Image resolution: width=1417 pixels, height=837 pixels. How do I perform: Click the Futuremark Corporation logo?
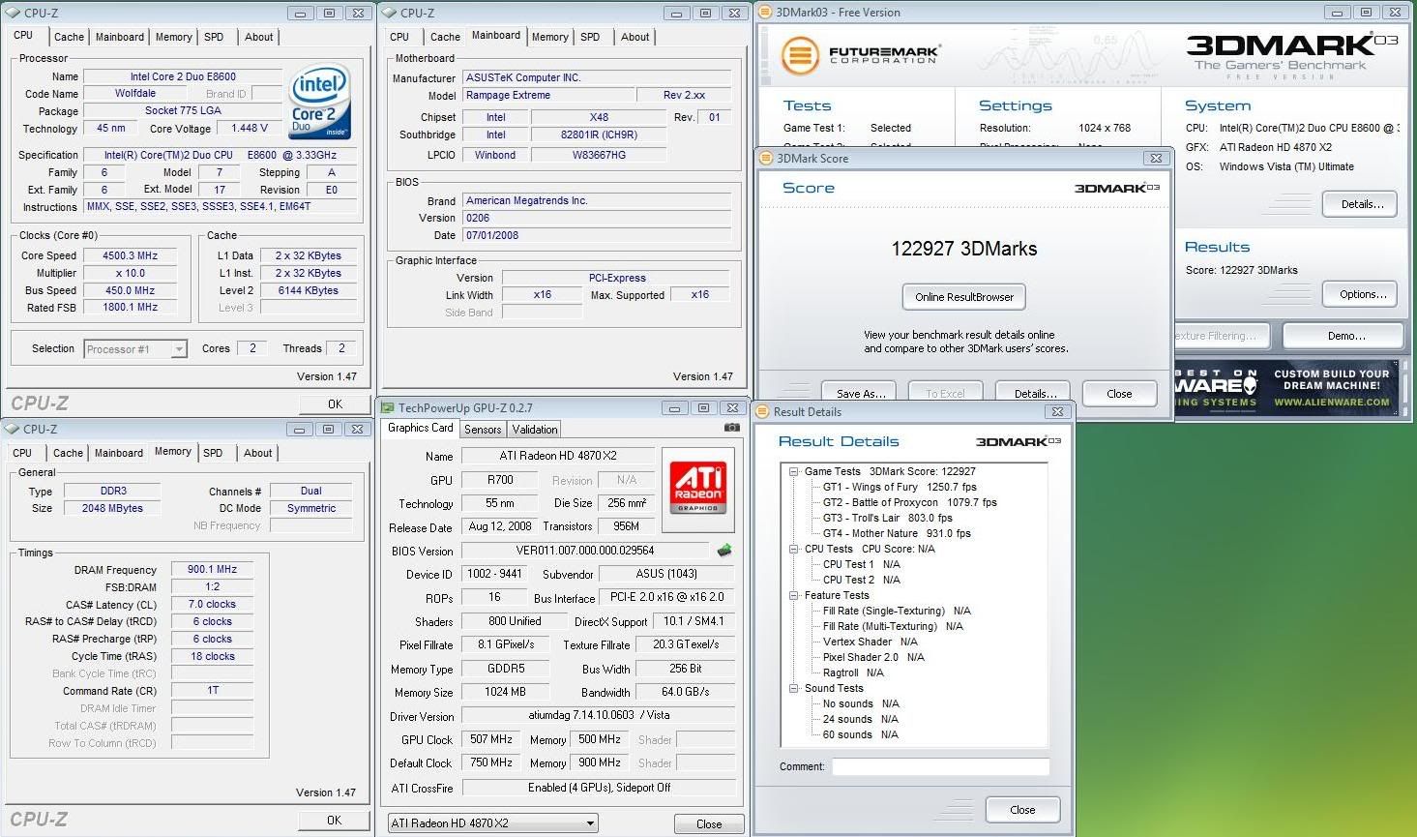pyautogui.click(x=860, y=54)
